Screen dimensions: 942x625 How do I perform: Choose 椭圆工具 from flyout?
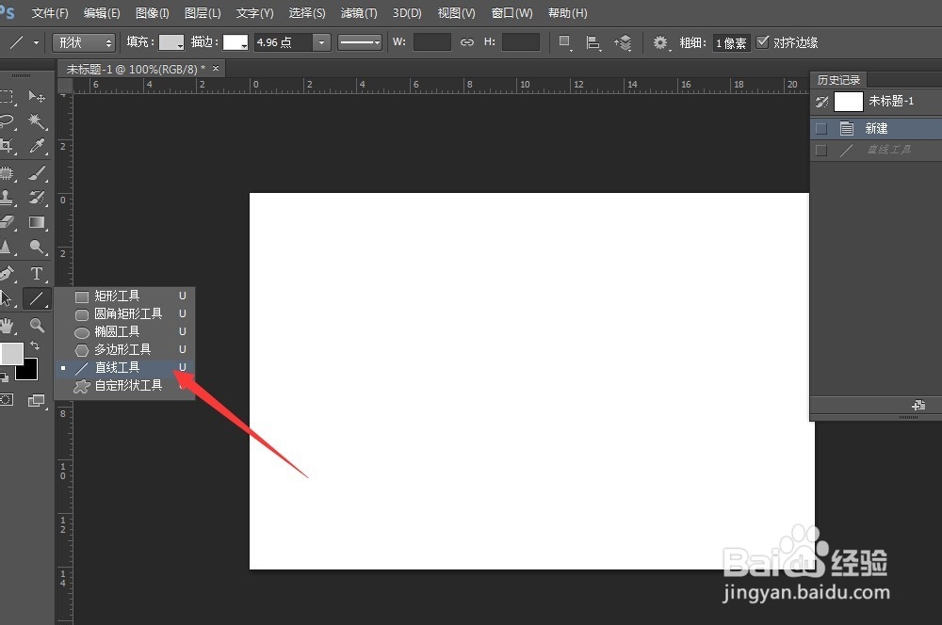point(125,332)
